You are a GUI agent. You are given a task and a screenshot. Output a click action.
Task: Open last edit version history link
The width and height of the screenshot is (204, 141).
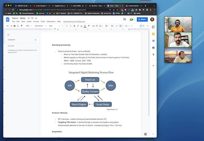point(74,22)
